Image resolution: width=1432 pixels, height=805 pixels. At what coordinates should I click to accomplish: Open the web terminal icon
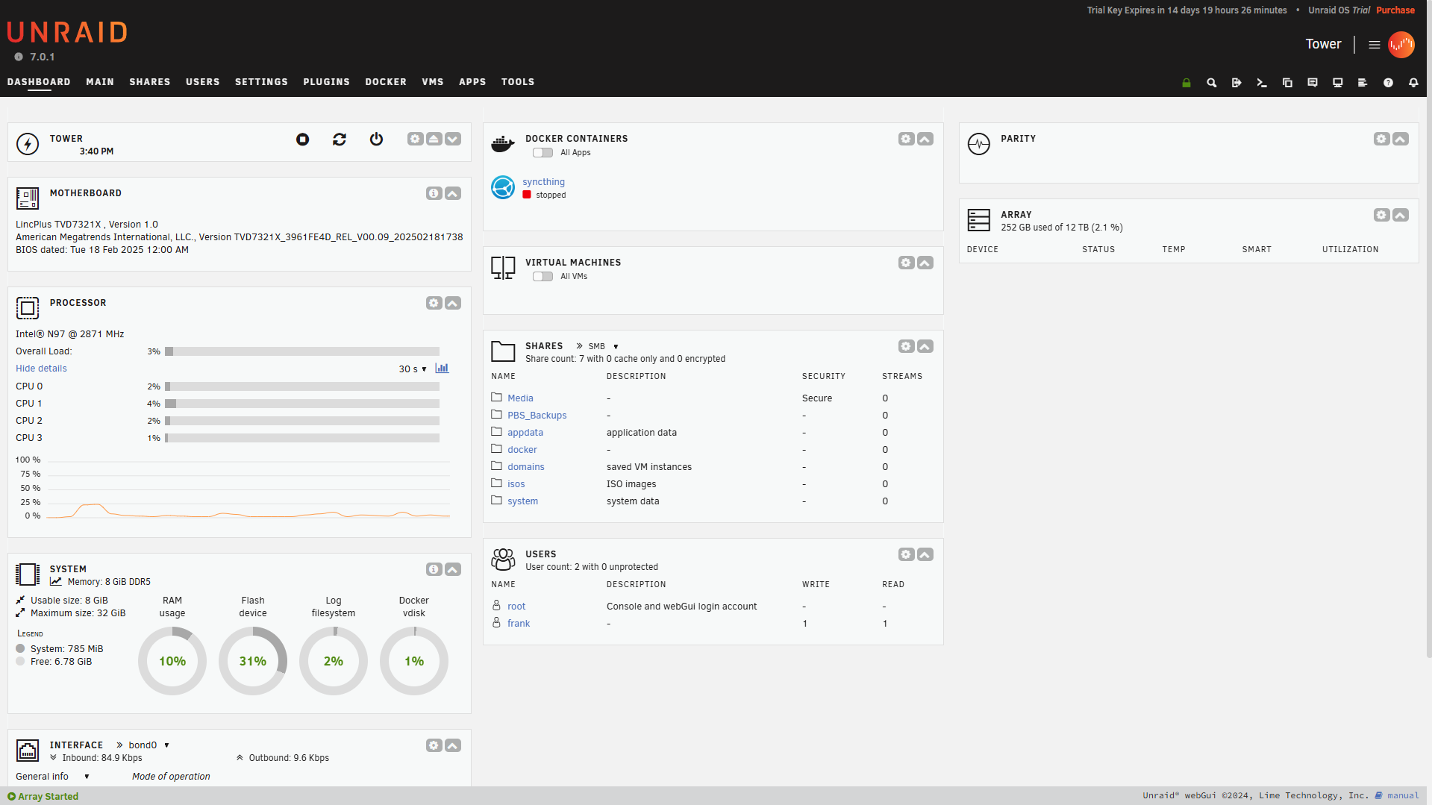coord(1262,83)
